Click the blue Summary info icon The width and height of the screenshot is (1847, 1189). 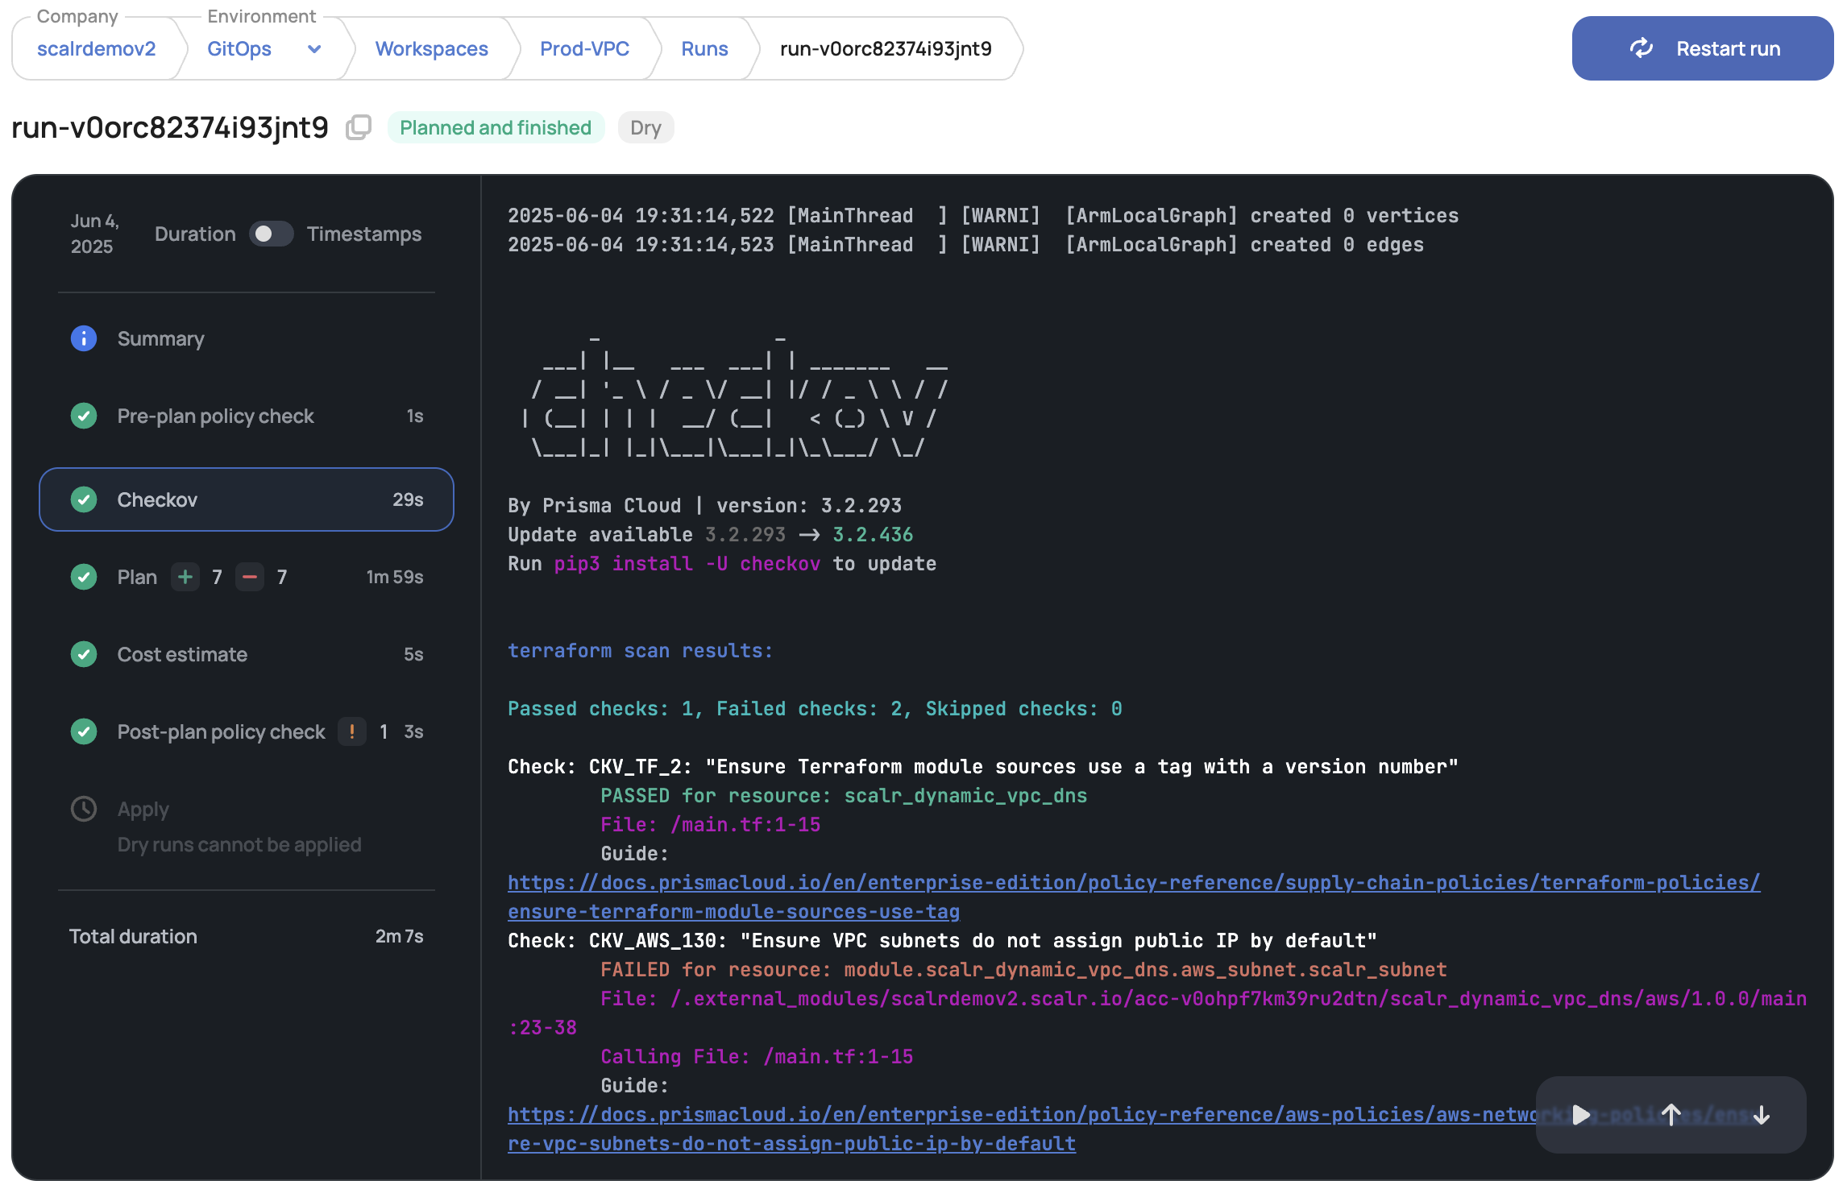pyautogui.click(x=84, y=338)
